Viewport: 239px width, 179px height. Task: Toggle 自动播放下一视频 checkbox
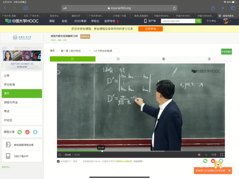[x=58, y=161]
